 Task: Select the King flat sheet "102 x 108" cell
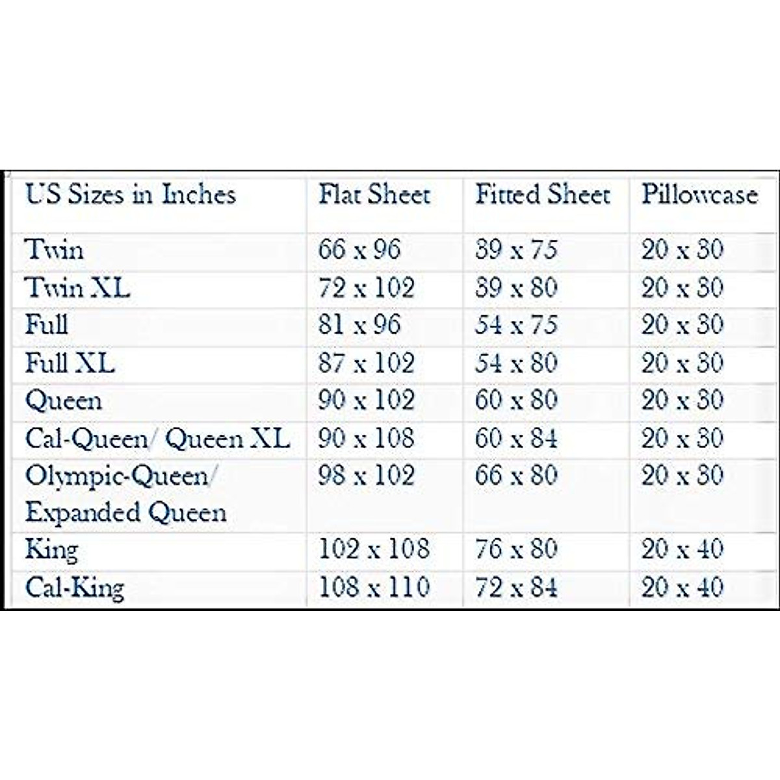tap(374, 549)
